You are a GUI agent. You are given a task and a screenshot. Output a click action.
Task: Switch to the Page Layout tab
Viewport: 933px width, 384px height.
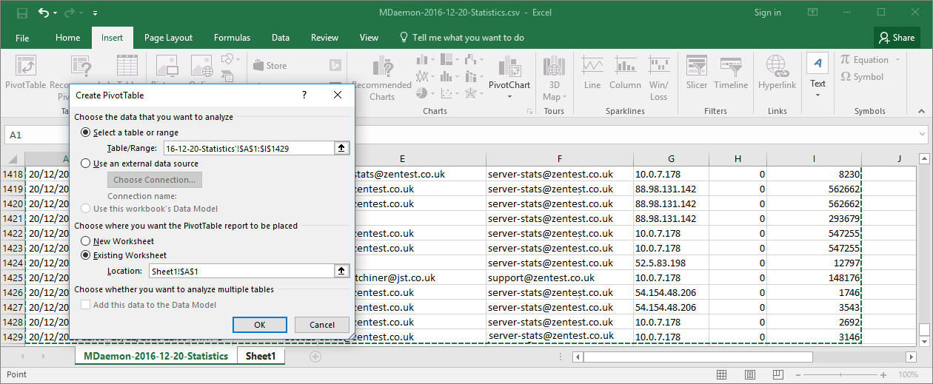point(168,38)
